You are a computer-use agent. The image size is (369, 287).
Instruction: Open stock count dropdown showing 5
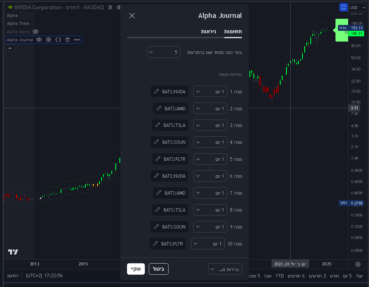[x=163, y=52]
